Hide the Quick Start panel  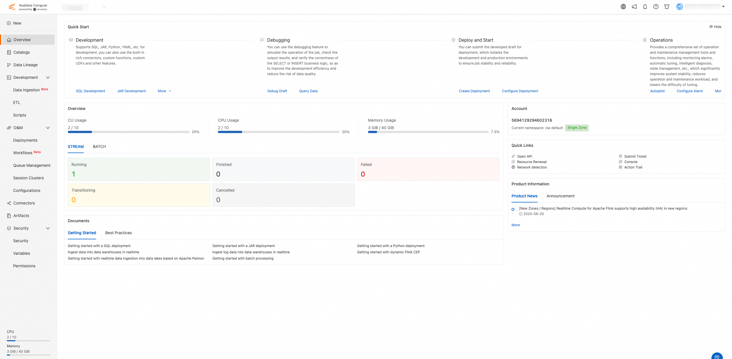coord(715,27)
